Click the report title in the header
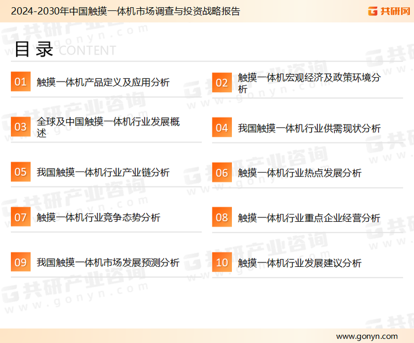Viewport: 414px width, 343px height. 125,12
